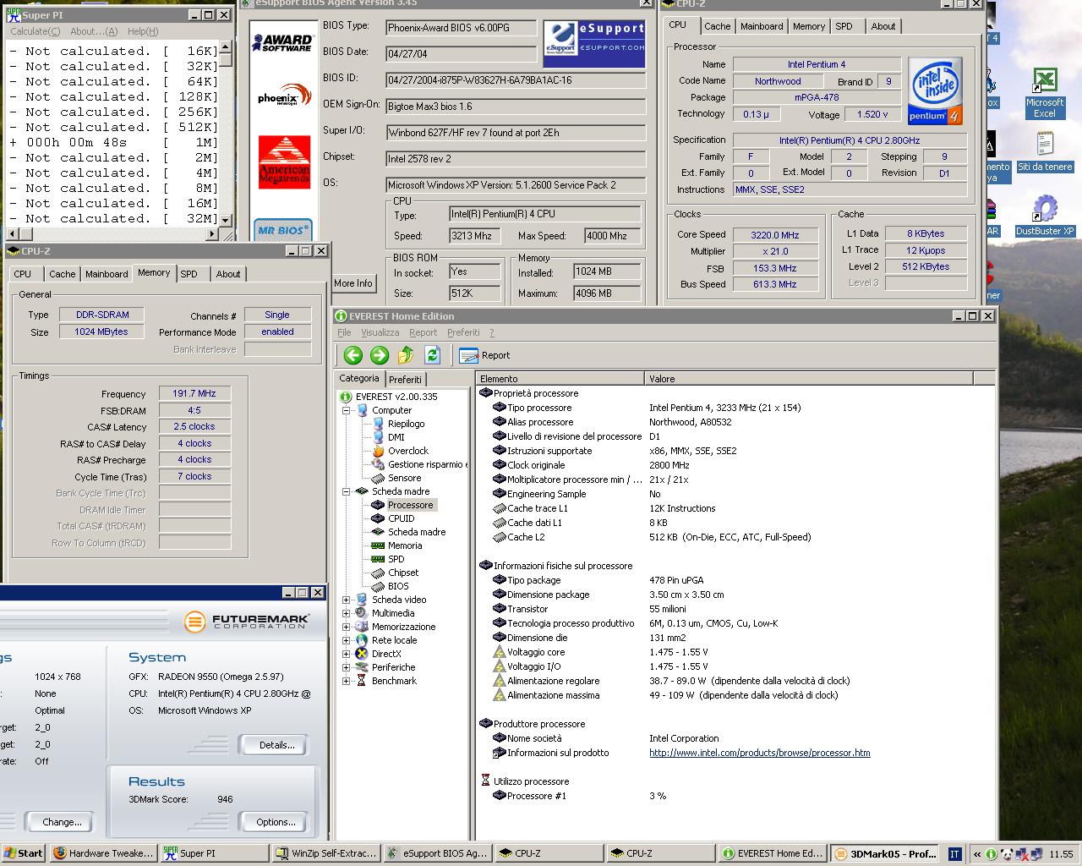Screen dimensions: 1082x866
Task: Switch to Mainboard tab in top CPU-Z window
Action: click(x=762, y=26)
